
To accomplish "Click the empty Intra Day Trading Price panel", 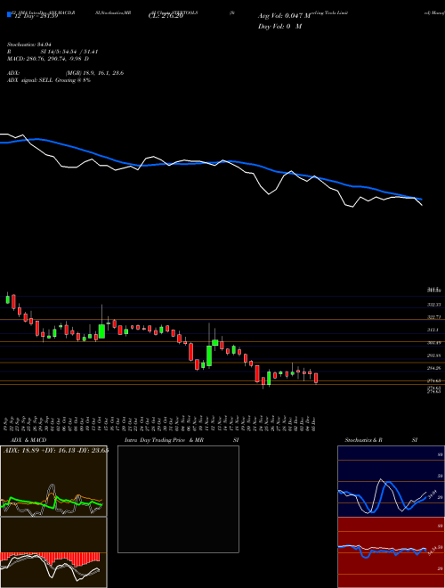I will [x=178, y=499].
